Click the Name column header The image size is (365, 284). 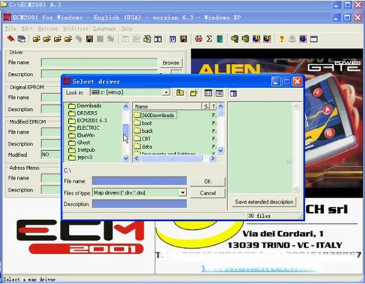(167, 106)
